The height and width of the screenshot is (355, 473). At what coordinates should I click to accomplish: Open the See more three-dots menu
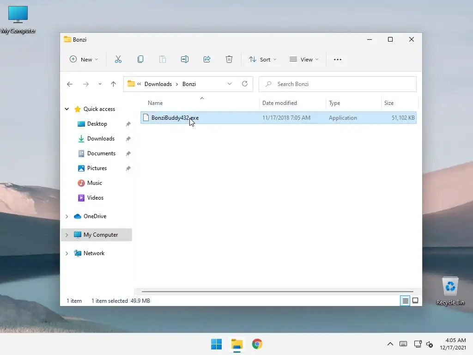[338, 60]
